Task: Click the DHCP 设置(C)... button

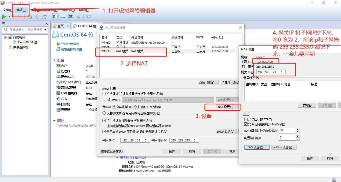Action: (227, 132)
